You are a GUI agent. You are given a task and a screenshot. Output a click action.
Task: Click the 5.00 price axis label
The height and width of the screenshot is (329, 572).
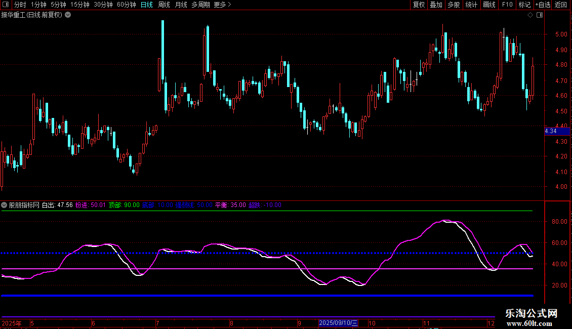[561, 34]
